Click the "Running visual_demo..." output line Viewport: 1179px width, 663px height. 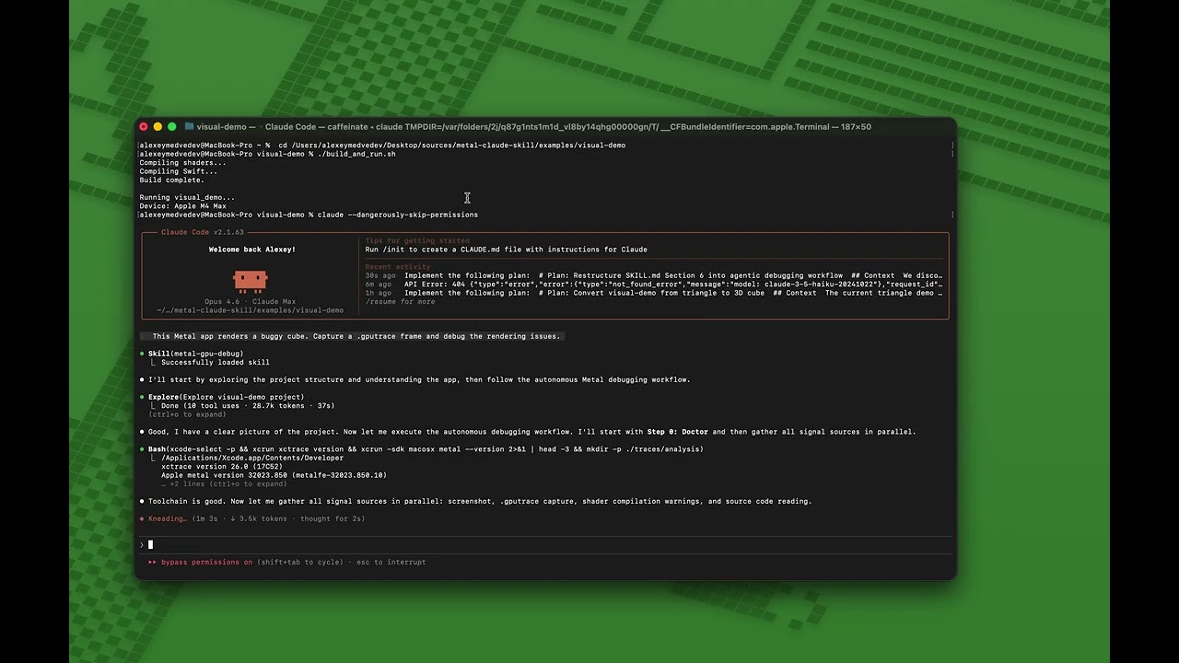tap(187, 197)
